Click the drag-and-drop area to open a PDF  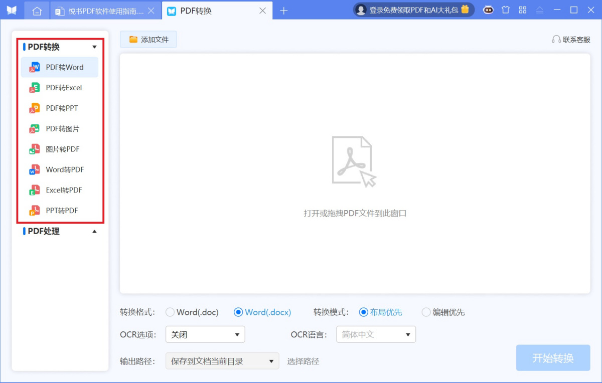pos(355,175)
